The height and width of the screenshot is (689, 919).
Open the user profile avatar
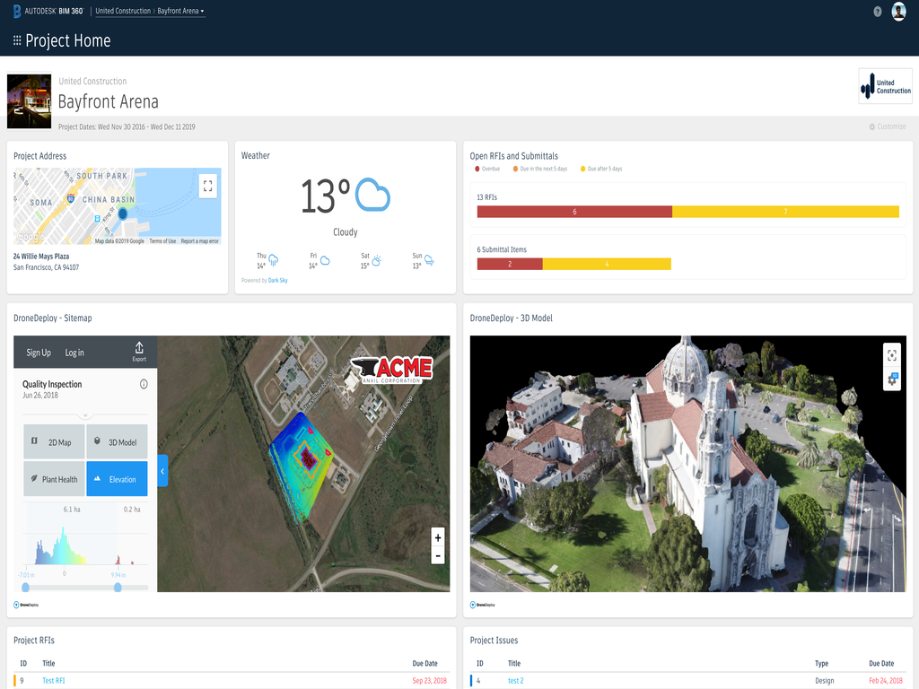click(x=898, y=11)
